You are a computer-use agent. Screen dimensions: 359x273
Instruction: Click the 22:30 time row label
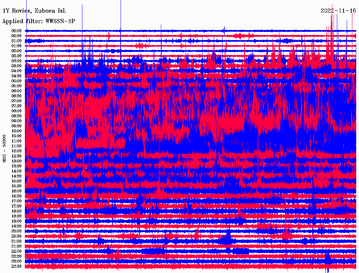(16, 256)
